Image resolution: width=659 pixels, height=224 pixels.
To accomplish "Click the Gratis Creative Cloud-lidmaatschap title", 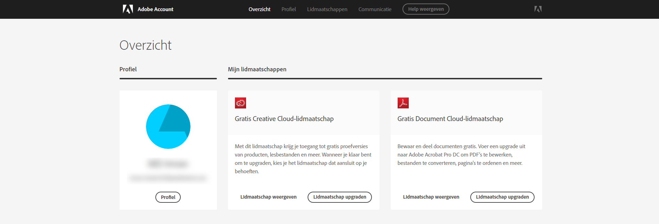I will (x=284, y=119).
